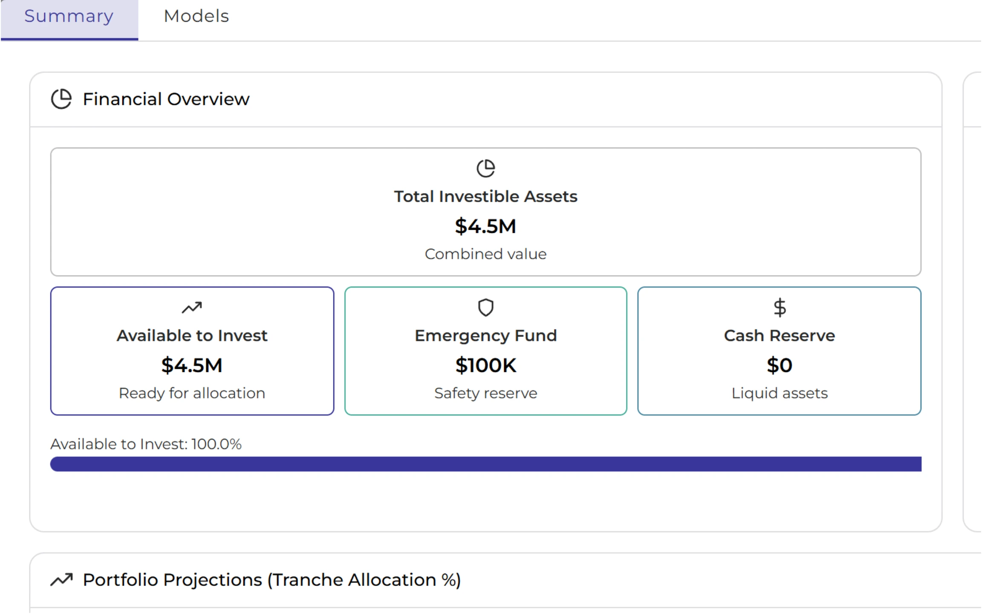The height and width of the screenshot is (614, 982).
Task: Click the trending arrow icon above Available to Invest
Action: (192, 307)
